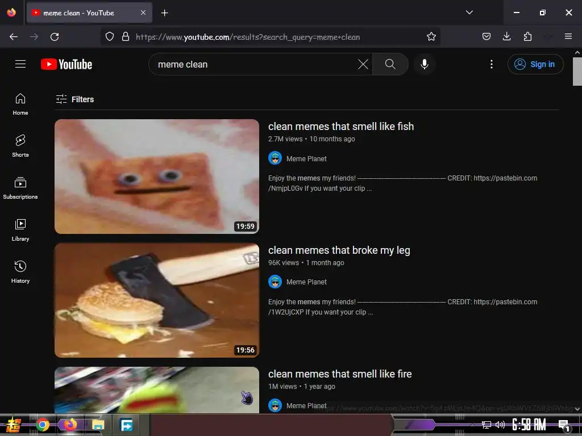Open Firefox extensions puzzle icon

click(x=527, y=36)
